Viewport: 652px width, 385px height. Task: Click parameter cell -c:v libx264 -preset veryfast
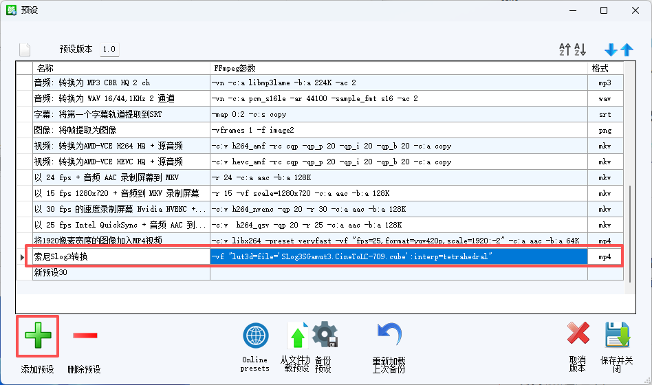pyautogui.click(x=399, y=240)
